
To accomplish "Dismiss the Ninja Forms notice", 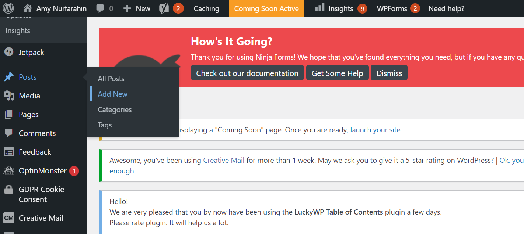I will coord(389,73).
